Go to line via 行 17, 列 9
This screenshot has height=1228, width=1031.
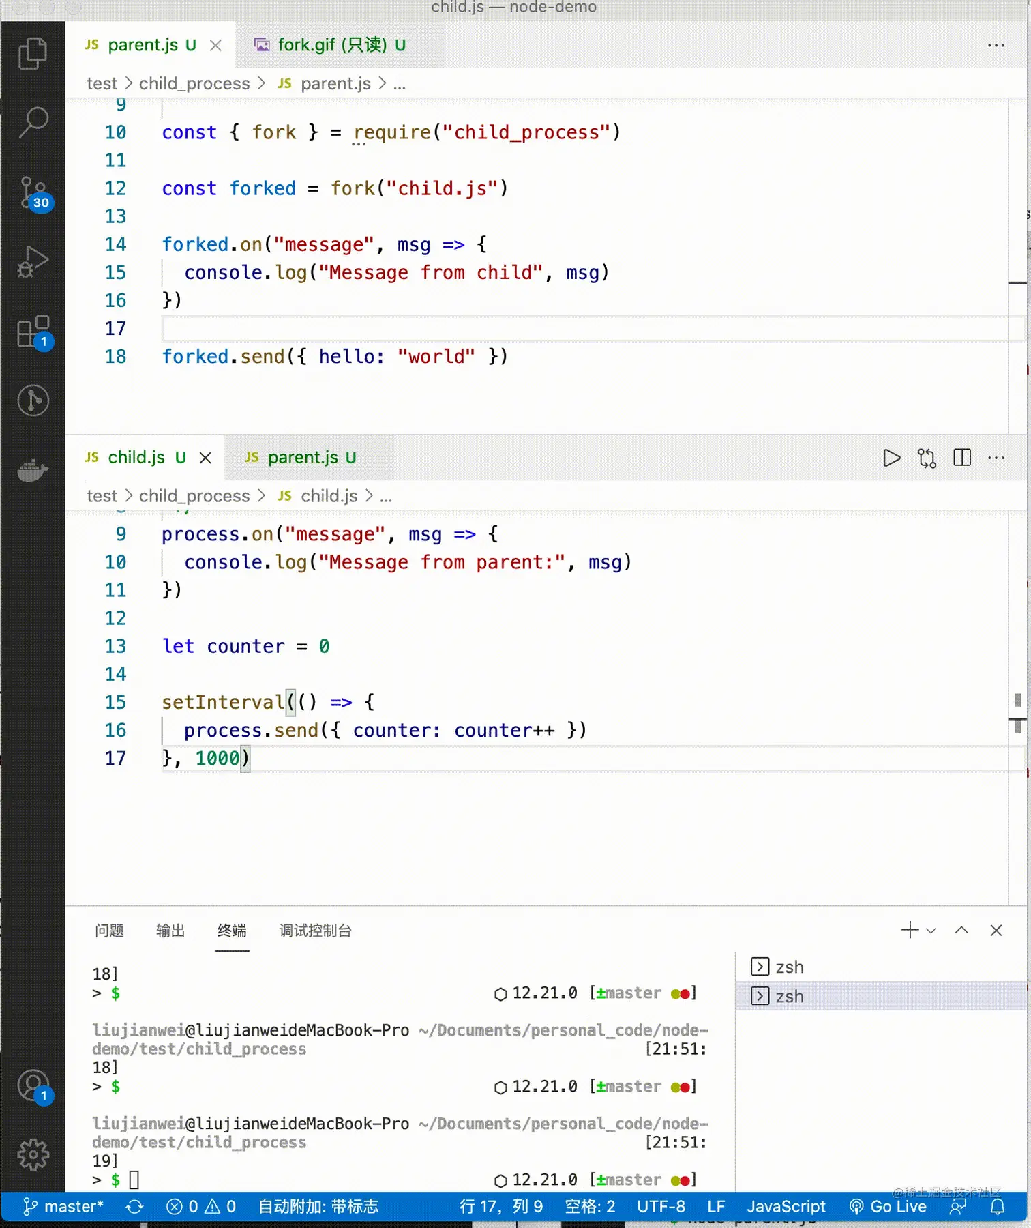(x=501, y=1207)
